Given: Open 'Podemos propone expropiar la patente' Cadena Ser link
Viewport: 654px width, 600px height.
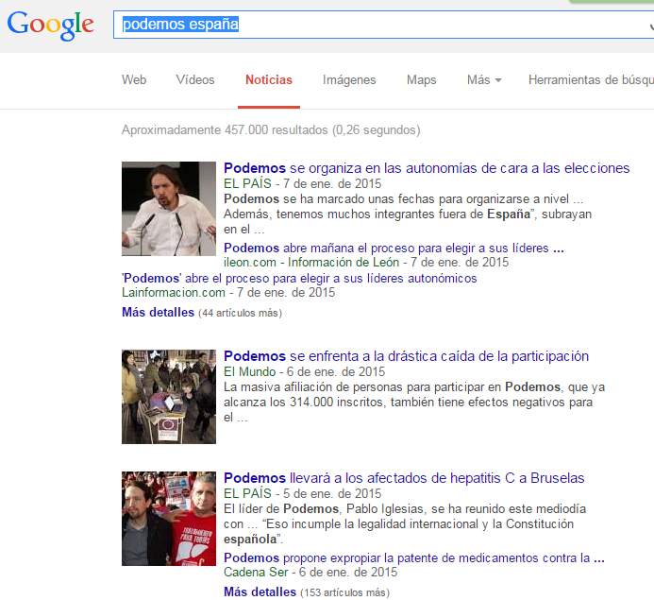Looking at the screenshot, I should point(413,557).
